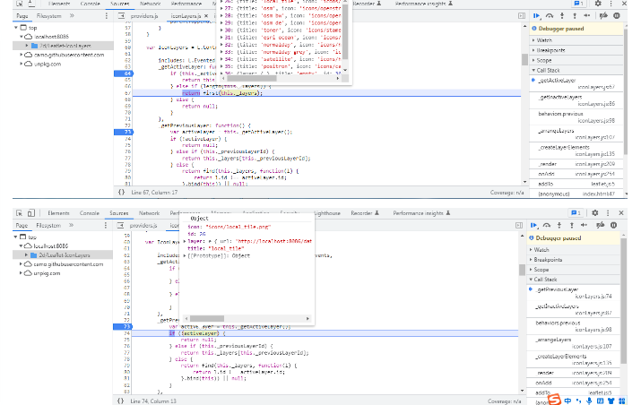Open customize three-dot menu in top DevTools
The image size is (641, 405).
tap(611, 4)
